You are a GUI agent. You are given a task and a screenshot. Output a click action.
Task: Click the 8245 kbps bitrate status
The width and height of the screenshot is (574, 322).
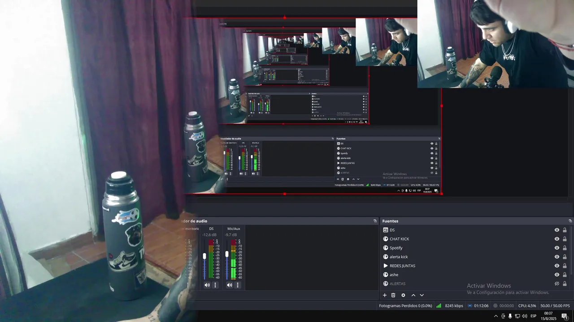[x=450, y=306]
